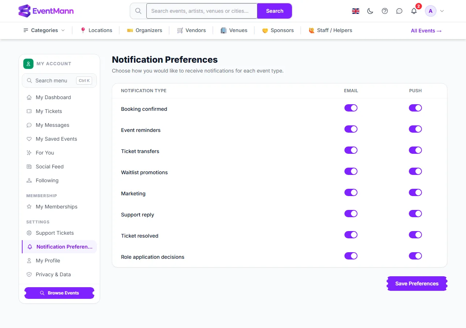The height and width of the screenshot is (328, 466).
Task: Open the Locations nav item
Action: (x=96, y=30)
